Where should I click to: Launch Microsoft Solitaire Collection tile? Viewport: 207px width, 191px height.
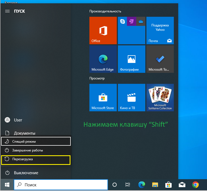tap(160, 98)
